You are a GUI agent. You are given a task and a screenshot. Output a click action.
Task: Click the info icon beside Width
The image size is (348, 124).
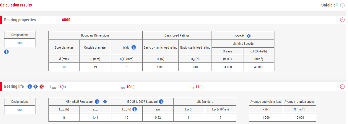click(134, 47)
